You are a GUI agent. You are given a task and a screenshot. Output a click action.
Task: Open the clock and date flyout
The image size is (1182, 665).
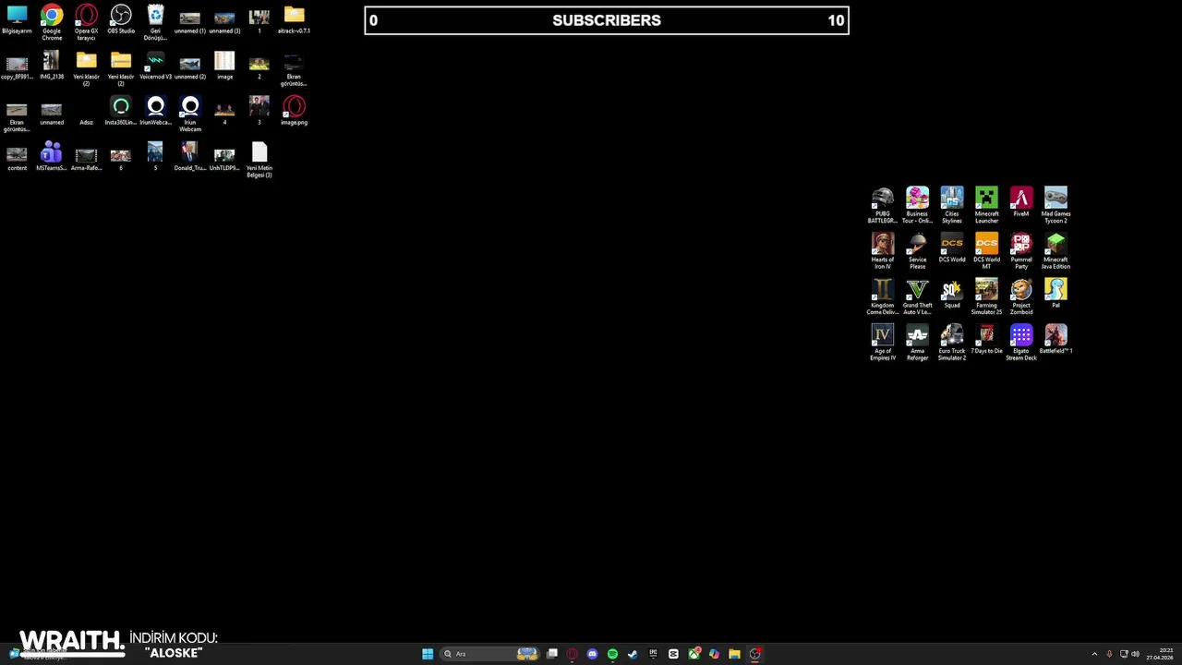[x=1161, y=654]
